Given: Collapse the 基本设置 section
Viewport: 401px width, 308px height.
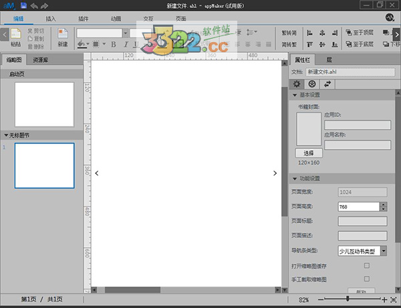Looking at the screenshot, I should [x=295, y=94].
